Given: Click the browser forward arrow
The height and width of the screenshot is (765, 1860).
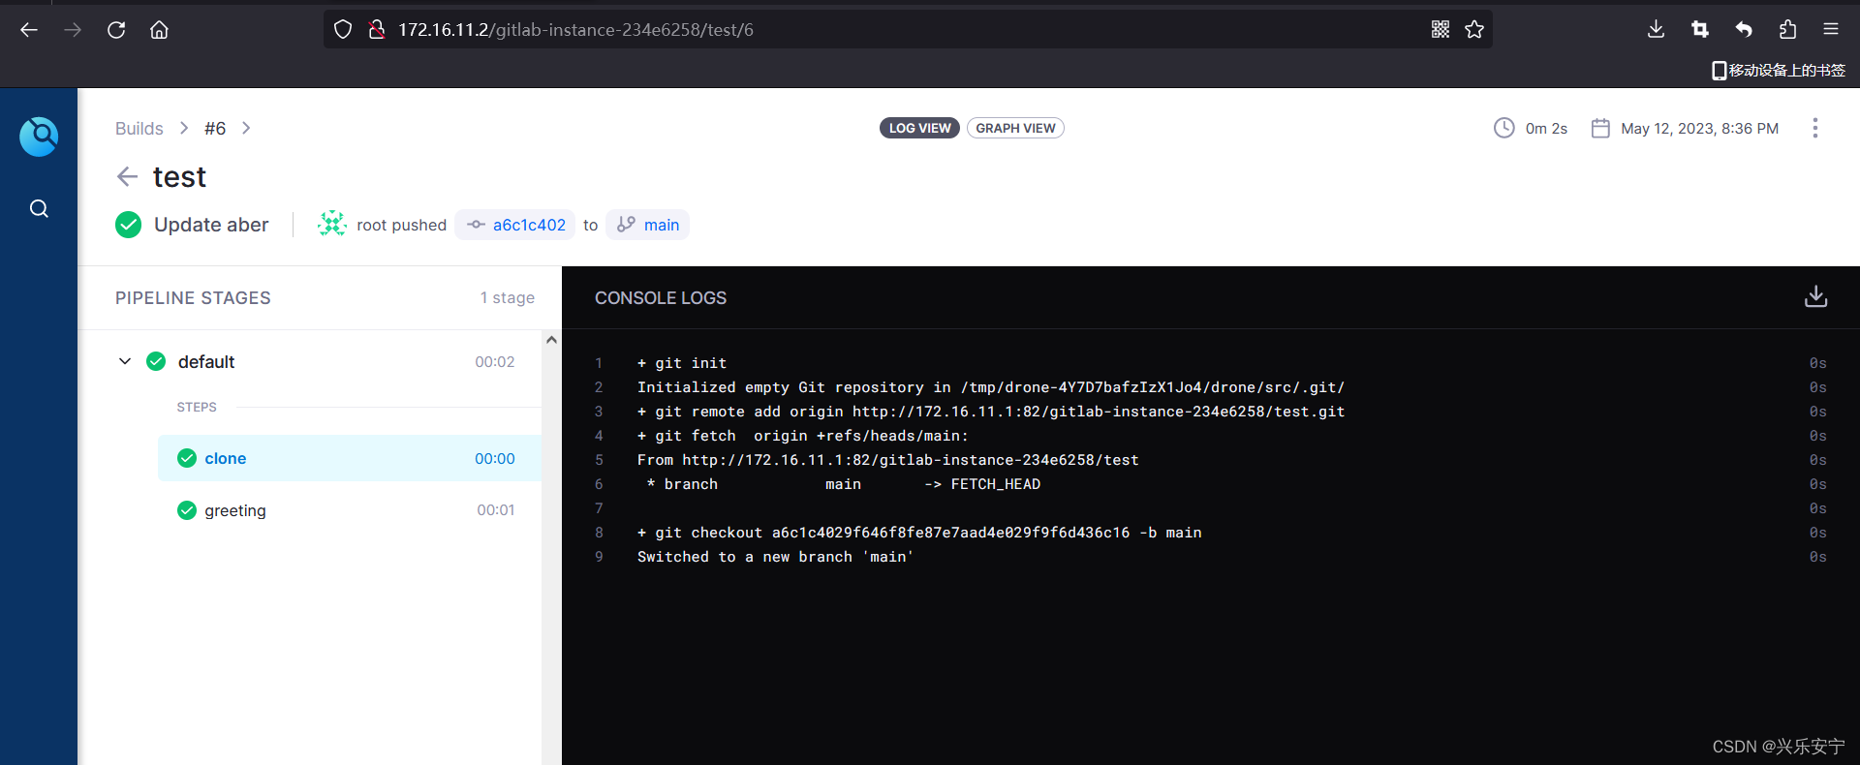Looking at the screenshot, I should [73, 30].
